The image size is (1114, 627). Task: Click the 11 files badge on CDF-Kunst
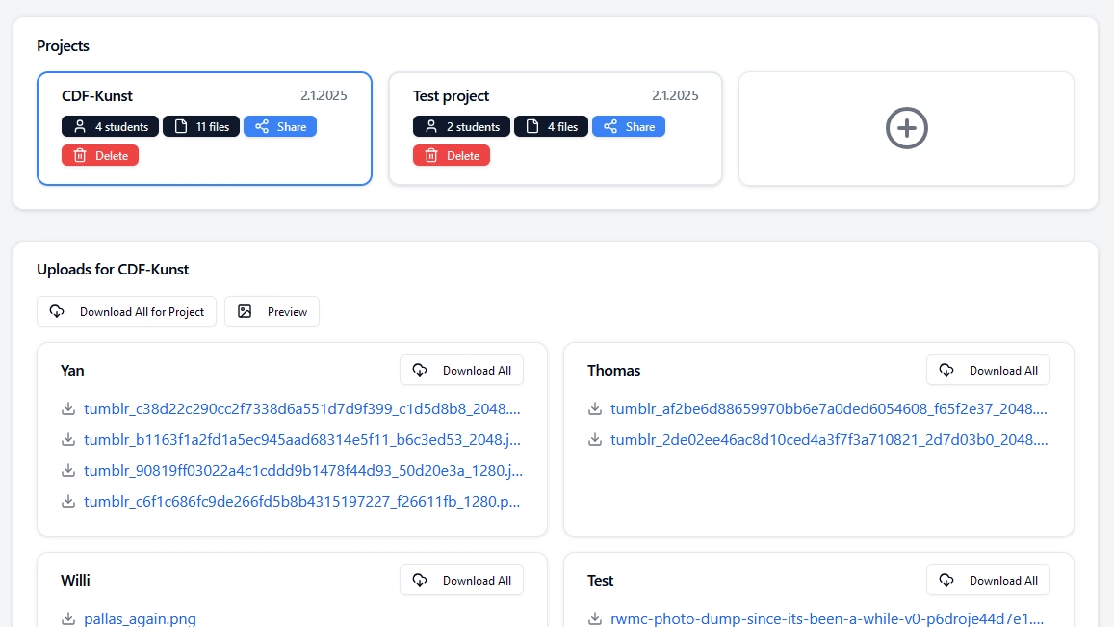(x=200, y=126)
